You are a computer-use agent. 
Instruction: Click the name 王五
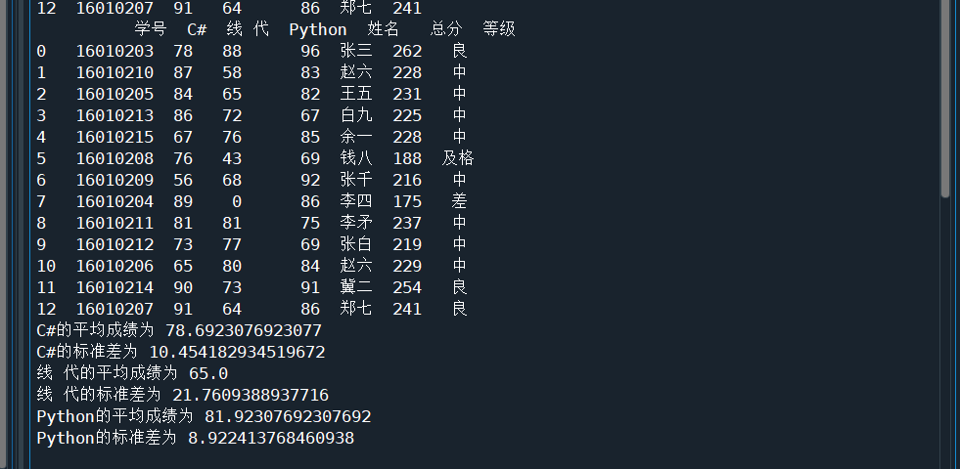coord(356,94)
